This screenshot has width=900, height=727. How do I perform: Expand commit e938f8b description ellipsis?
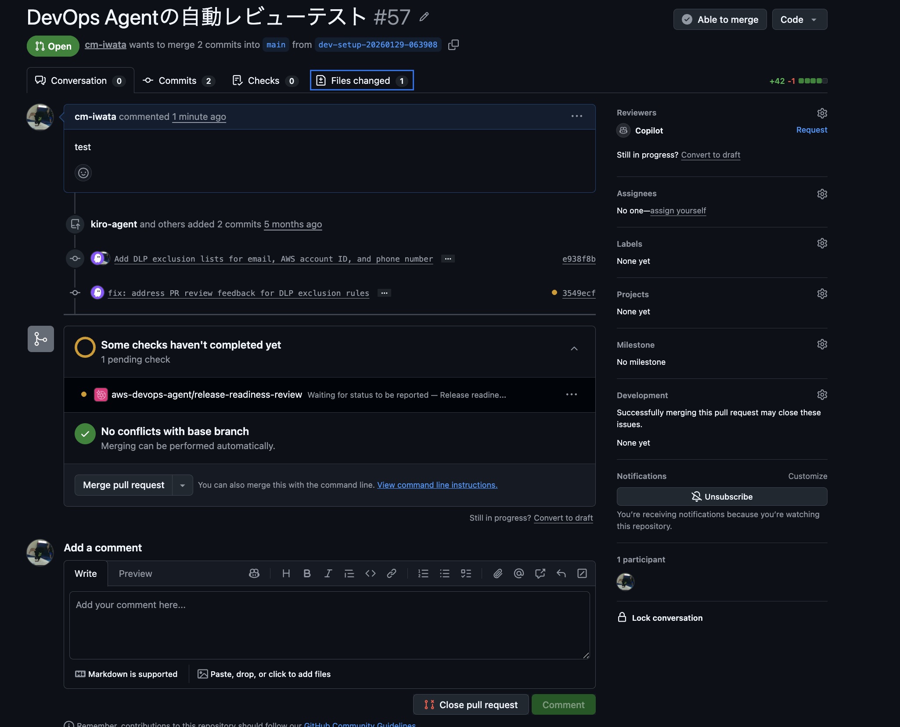447,259
